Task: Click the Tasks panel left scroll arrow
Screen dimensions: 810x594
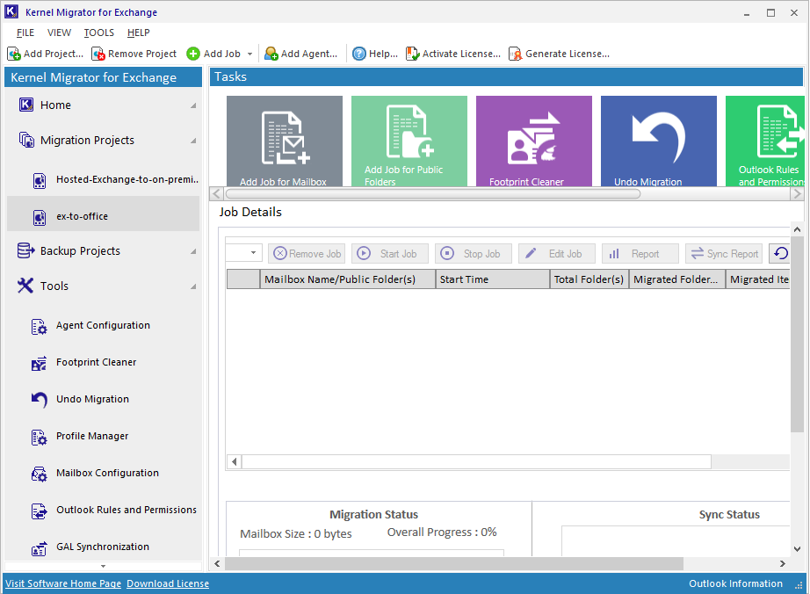Action: (216, 193)
